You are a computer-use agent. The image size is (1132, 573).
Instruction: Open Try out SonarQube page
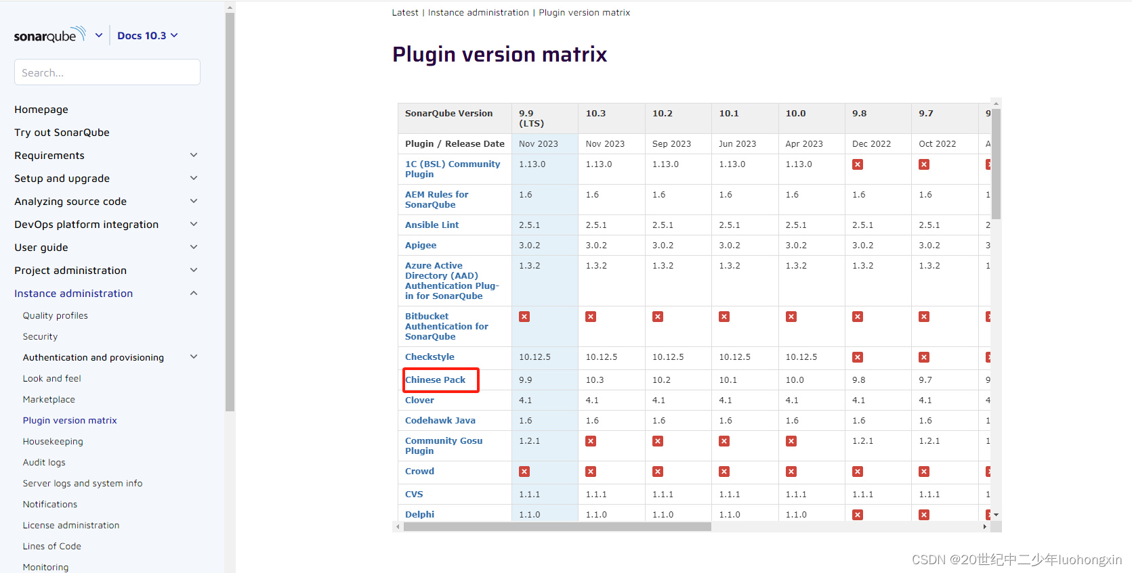point(62,133)
